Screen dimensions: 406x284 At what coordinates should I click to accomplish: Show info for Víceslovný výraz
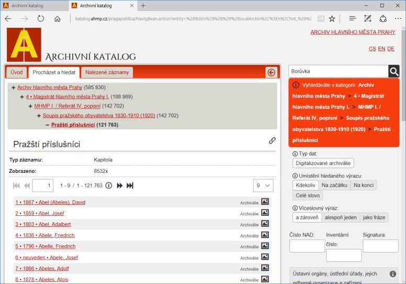pos(295,208)
